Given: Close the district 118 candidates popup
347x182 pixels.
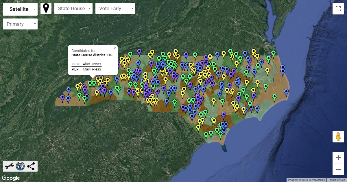Looking at the screenshot, I should 115,47.
